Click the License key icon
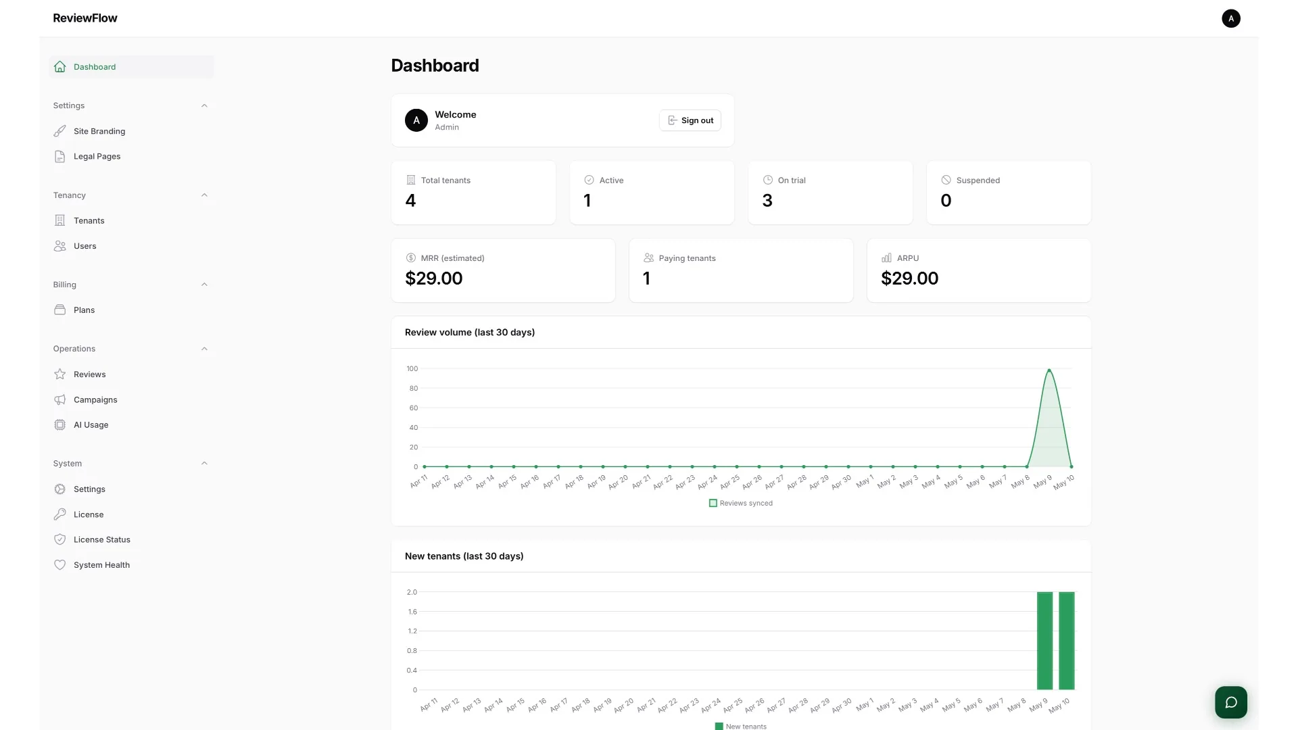1298x730 pixels. pyautogui.click(x=60, y=514)
